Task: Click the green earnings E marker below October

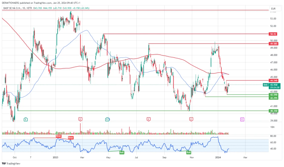Action: (25, 120)
